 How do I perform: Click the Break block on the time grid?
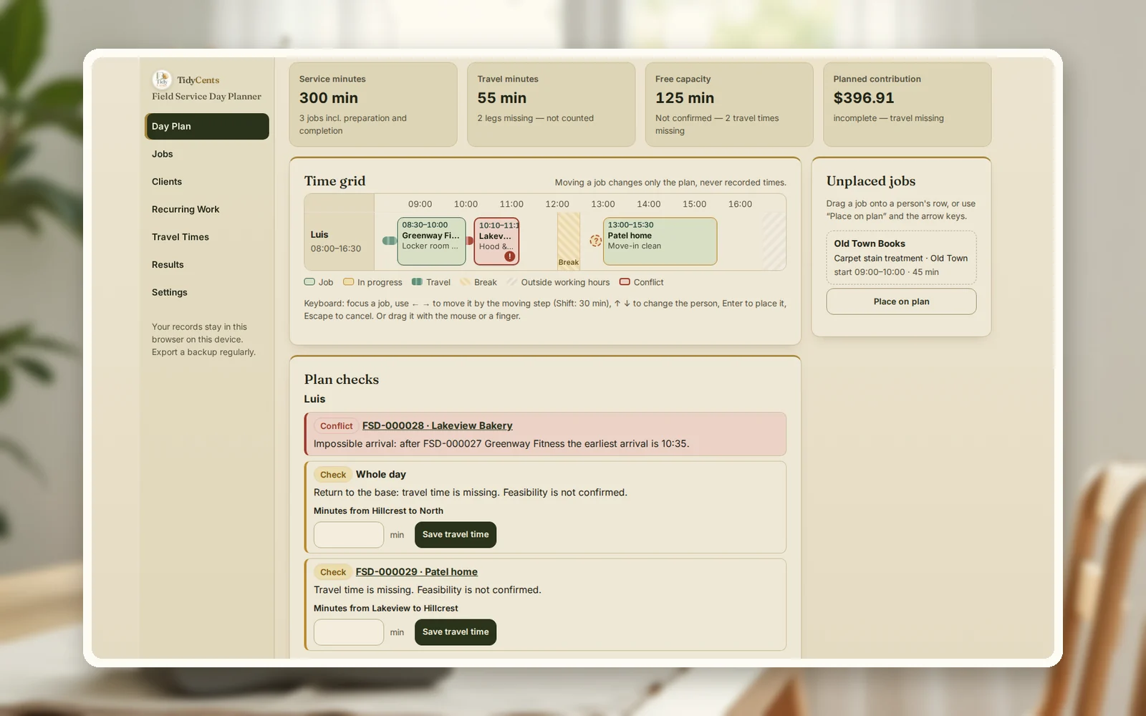pyautogui.click(x=569, y=241)
